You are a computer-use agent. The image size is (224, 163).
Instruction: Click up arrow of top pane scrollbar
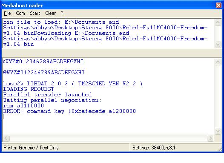click(218, 22)
